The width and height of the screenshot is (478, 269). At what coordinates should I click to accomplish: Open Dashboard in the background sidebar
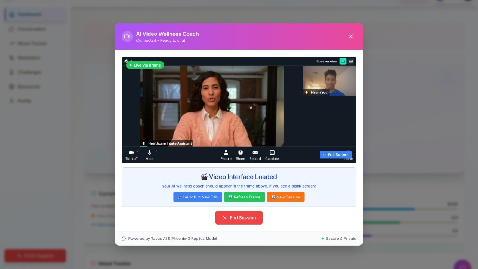click(35, 15)
